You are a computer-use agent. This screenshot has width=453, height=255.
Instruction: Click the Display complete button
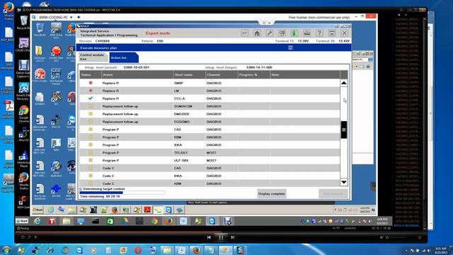(272, 193)
